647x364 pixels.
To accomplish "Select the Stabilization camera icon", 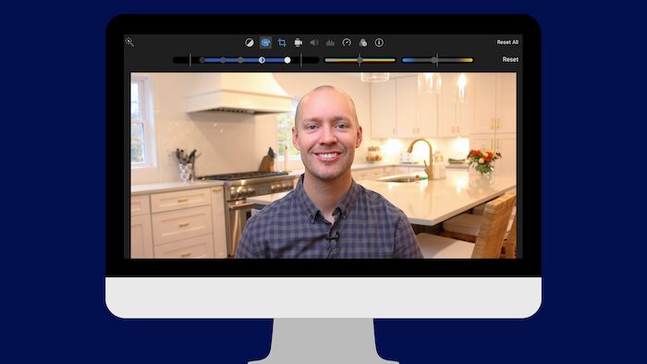I will coord(299,42).
